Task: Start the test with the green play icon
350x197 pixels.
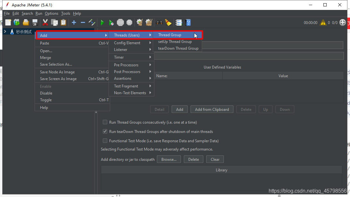Action: coord(102,22)
